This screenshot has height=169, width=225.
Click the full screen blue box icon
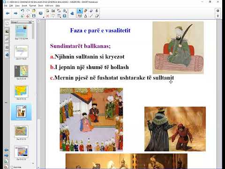click(x=65, y=16)
